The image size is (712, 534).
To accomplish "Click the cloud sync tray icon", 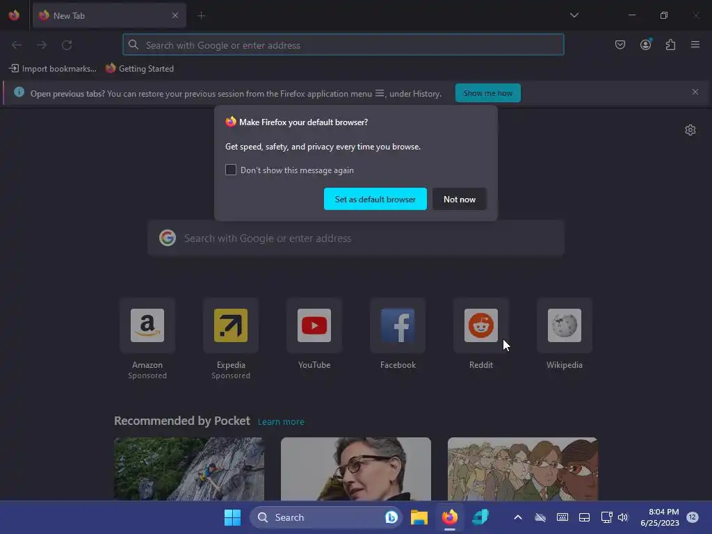I will 540,517.
